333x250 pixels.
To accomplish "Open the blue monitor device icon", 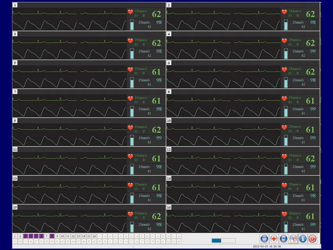I will tap(283, 239).
